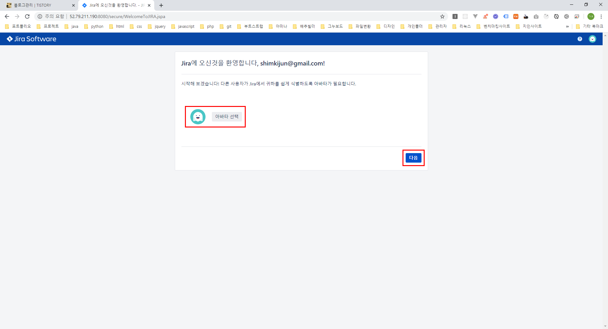The image size is (608, 329).
Task: Open the java bookmark folder
Action: 72,27
